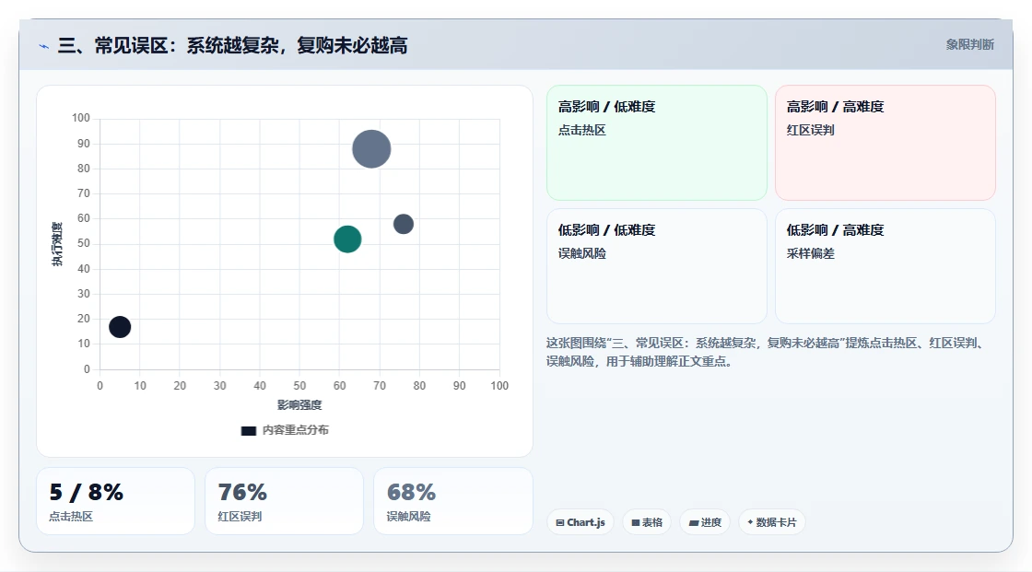Screen dimensions: 1032x572
Task: Select the large slate-blue bubble on the chart
Action: point(371,149)
